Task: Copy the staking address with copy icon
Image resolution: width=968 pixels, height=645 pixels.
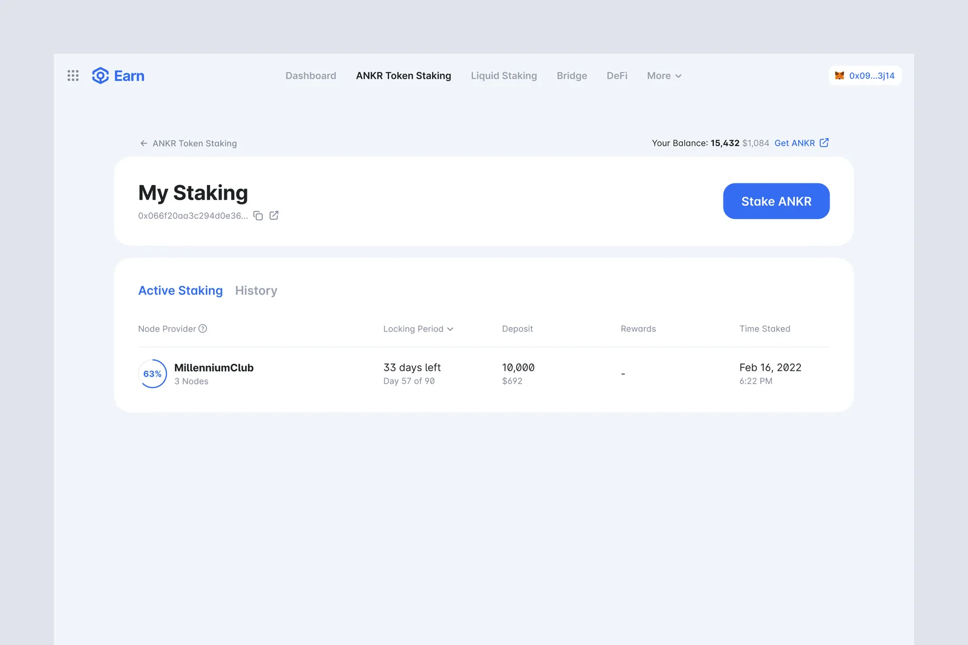Action: pyautogui.click(x=258, y=216)
